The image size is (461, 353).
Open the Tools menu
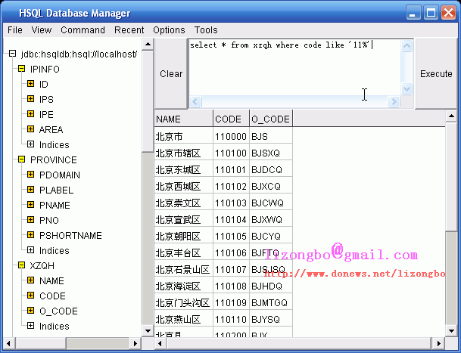tap(206, 30)
